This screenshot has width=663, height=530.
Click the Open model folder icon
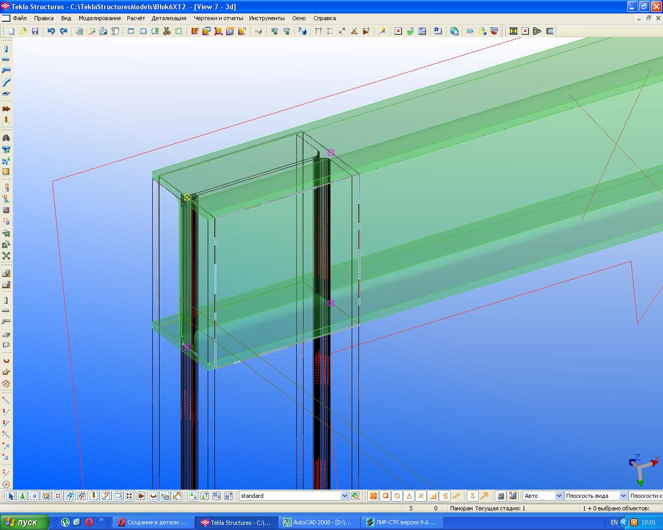(x=23, y=31)
